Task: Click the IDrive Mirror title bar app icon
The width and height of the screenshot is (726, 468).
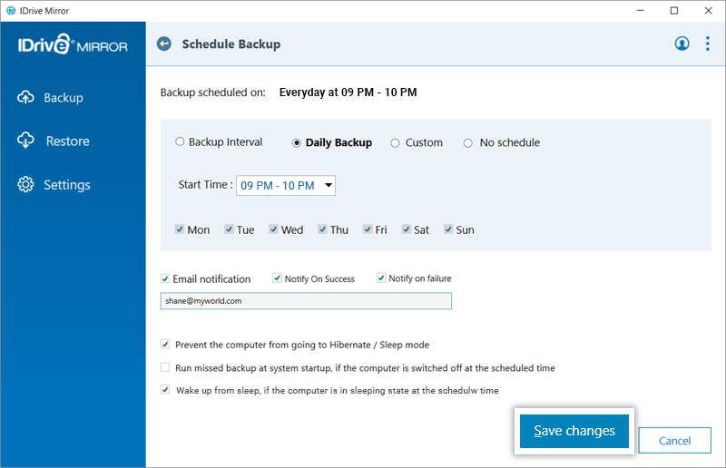Action: [x=11, y=11]
